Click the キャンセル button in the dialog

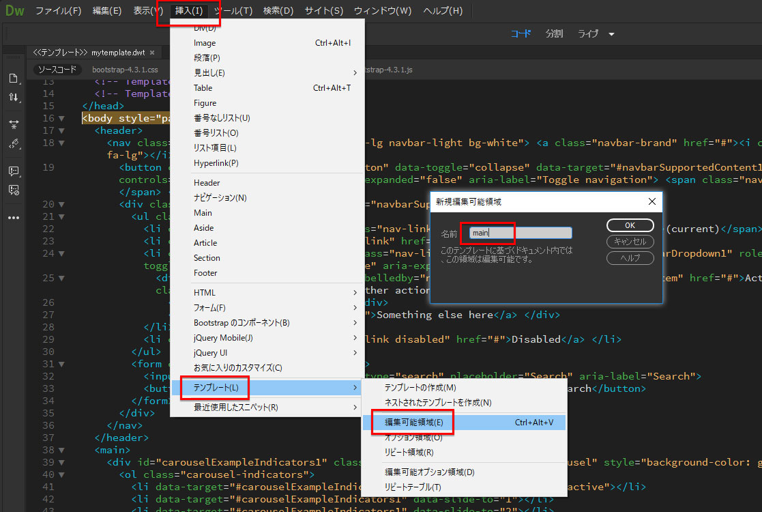630,242
